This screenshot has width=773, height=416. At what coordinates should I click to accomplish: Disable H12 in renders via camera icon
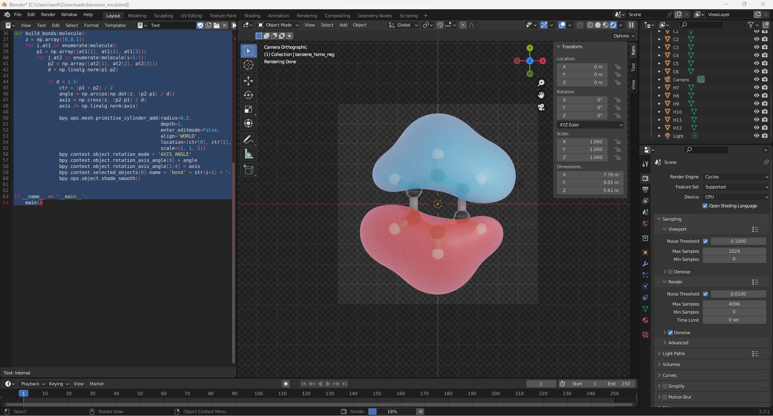[x=765, y=128]
